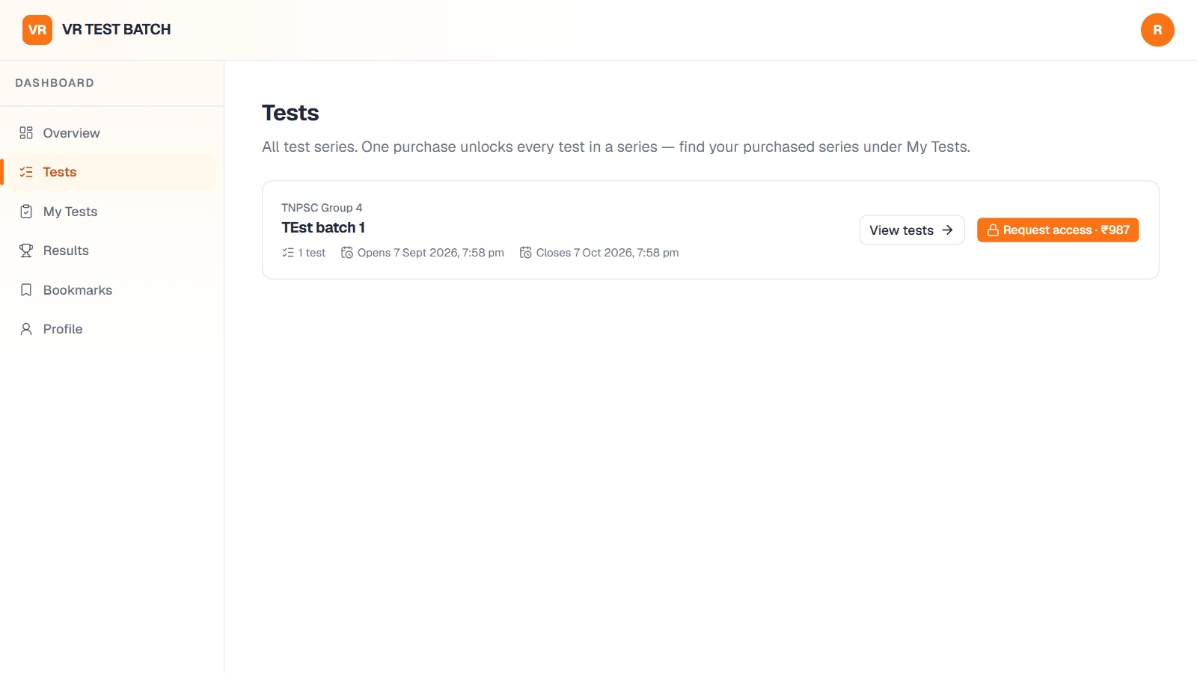The image size is (1197, 673).
Task: Click the My Tests clipboard icon
Action: (x=26, y=212)
